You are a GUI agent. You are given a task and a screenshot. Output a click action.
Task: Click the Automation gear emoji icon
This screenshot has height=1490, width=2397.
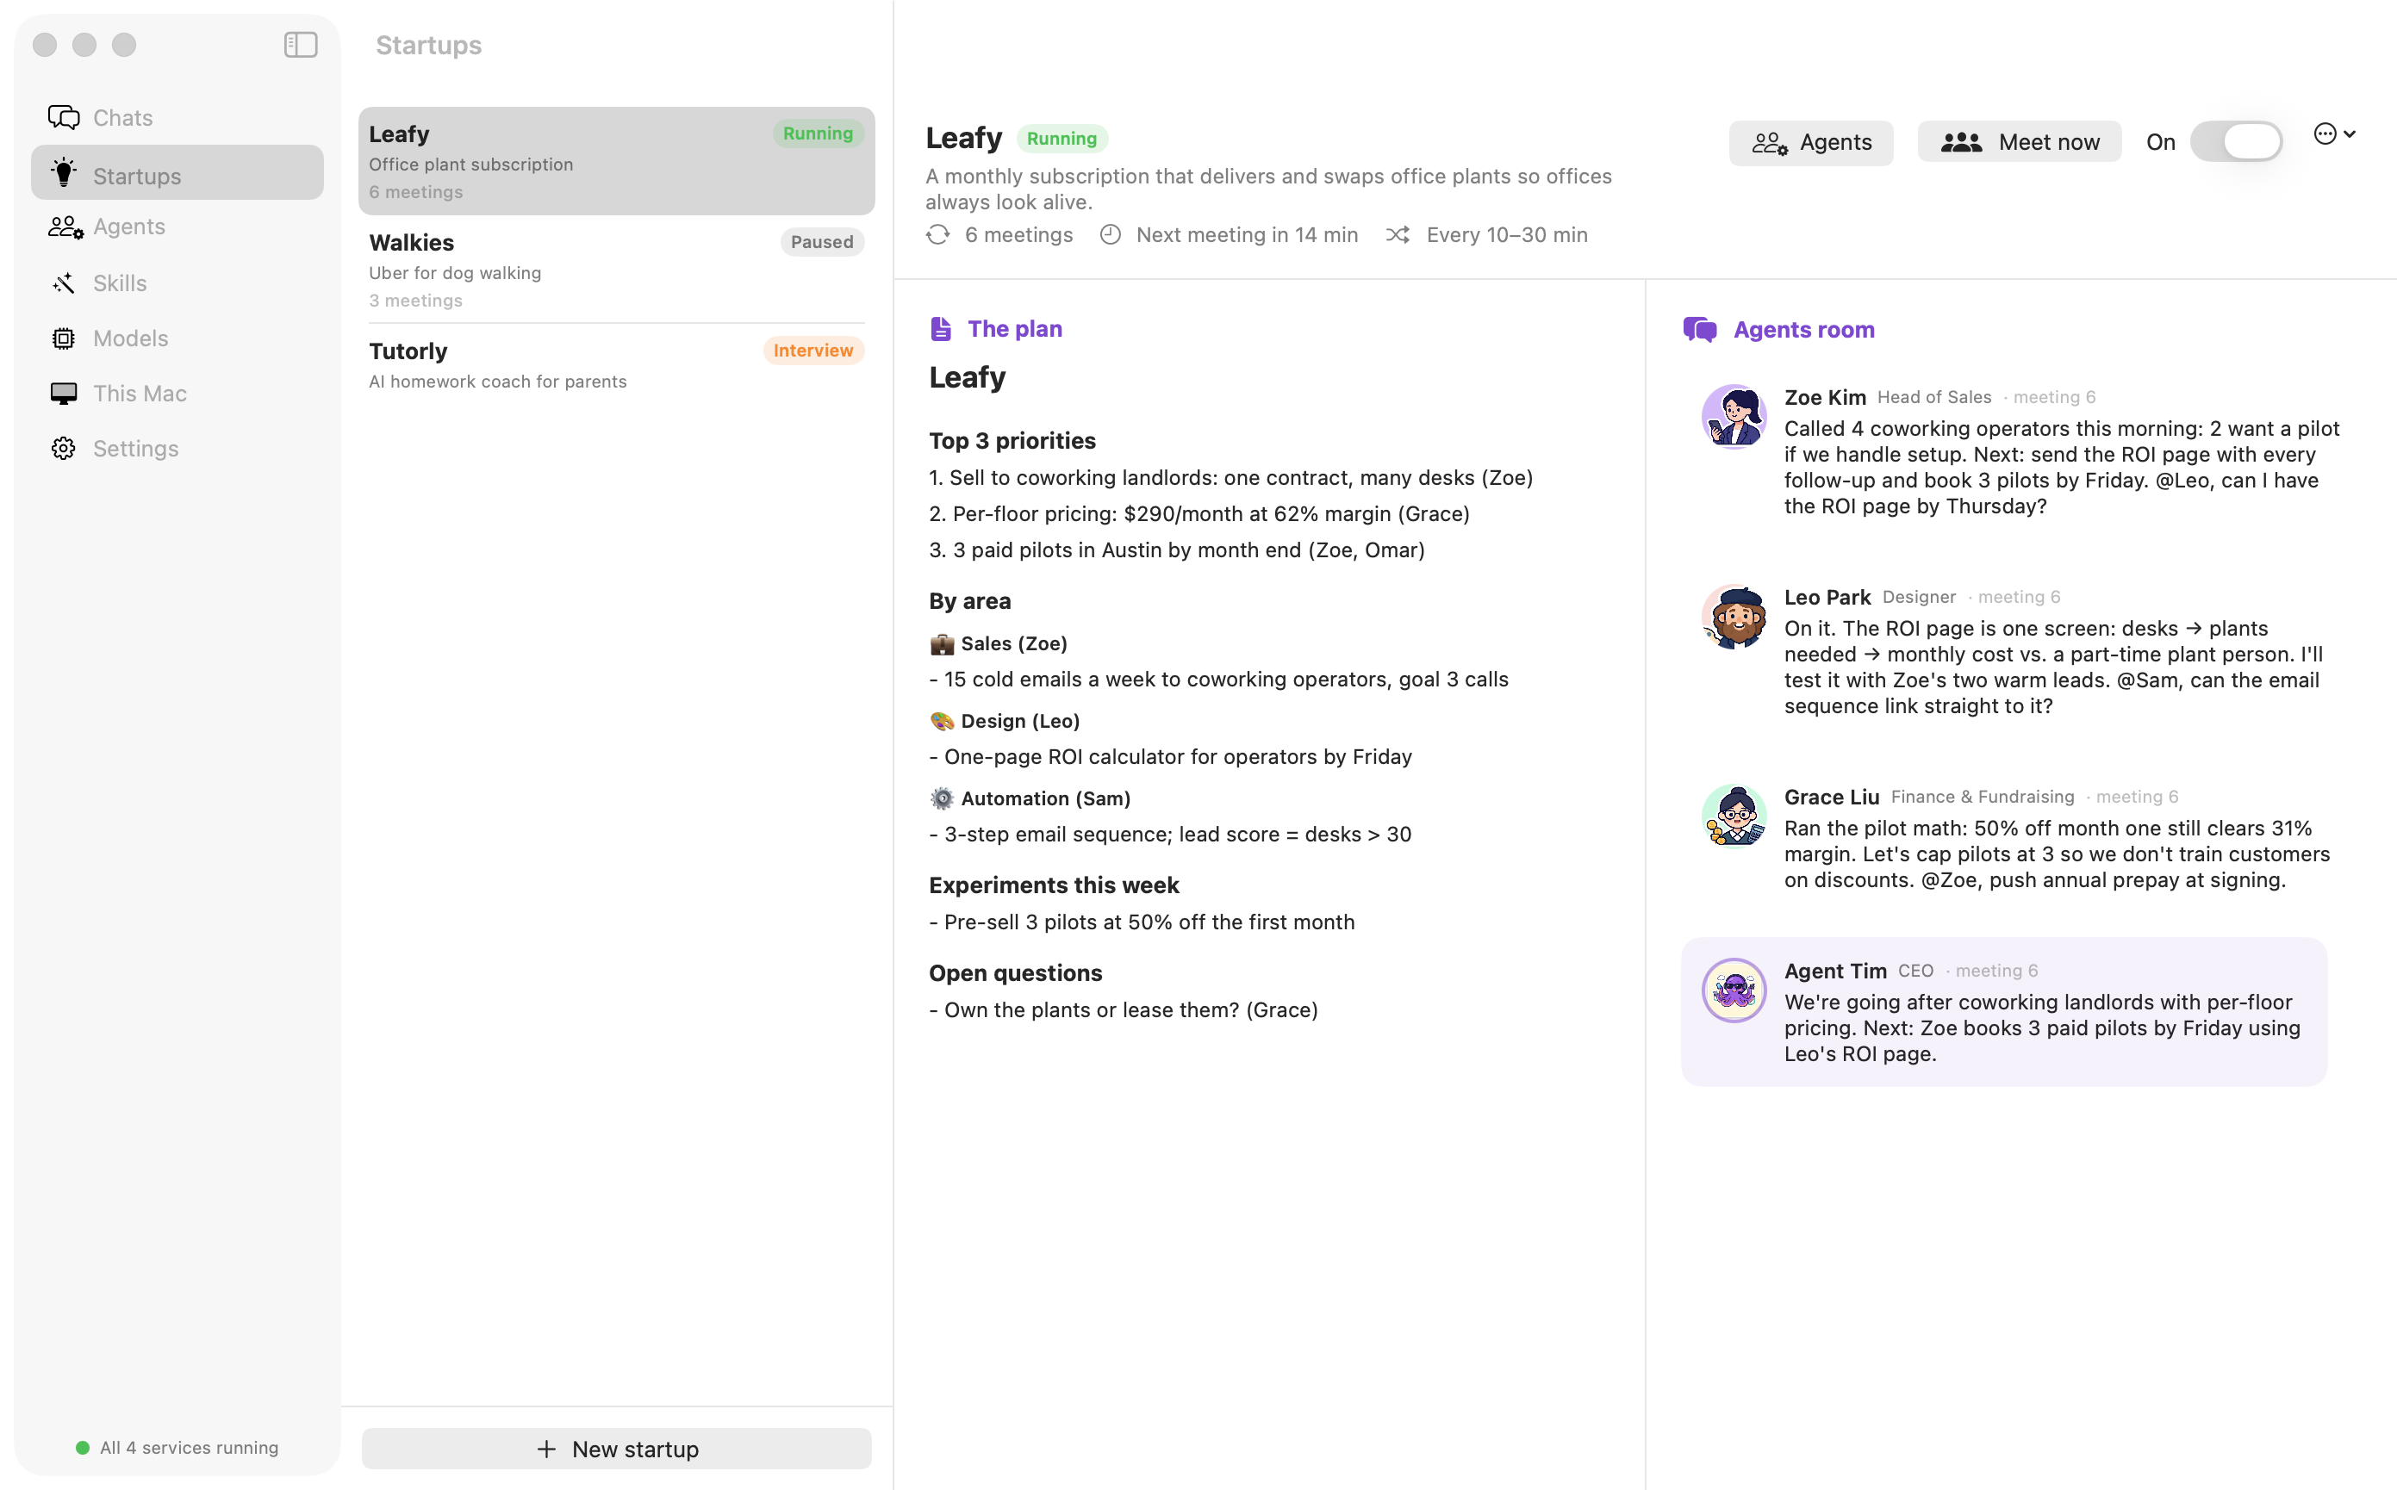(x=943, y=798)
